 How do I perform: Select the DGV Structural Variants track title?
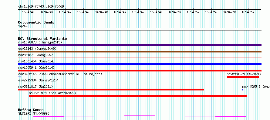pyautogui.click(x=42, y=39)
